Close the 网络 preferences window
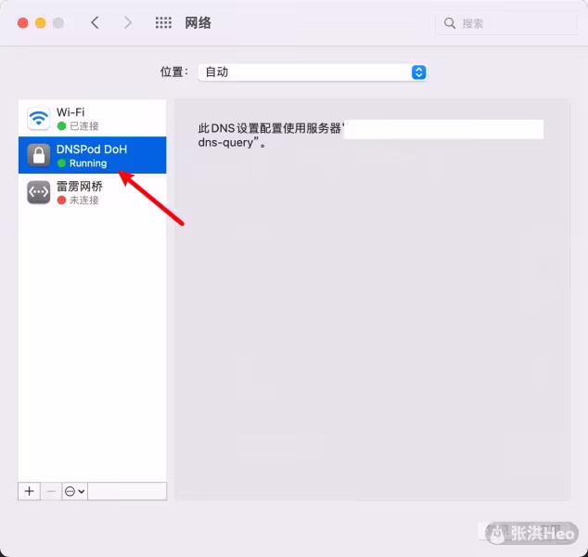This screenshot has width=588, height=557. pos(23,22)
